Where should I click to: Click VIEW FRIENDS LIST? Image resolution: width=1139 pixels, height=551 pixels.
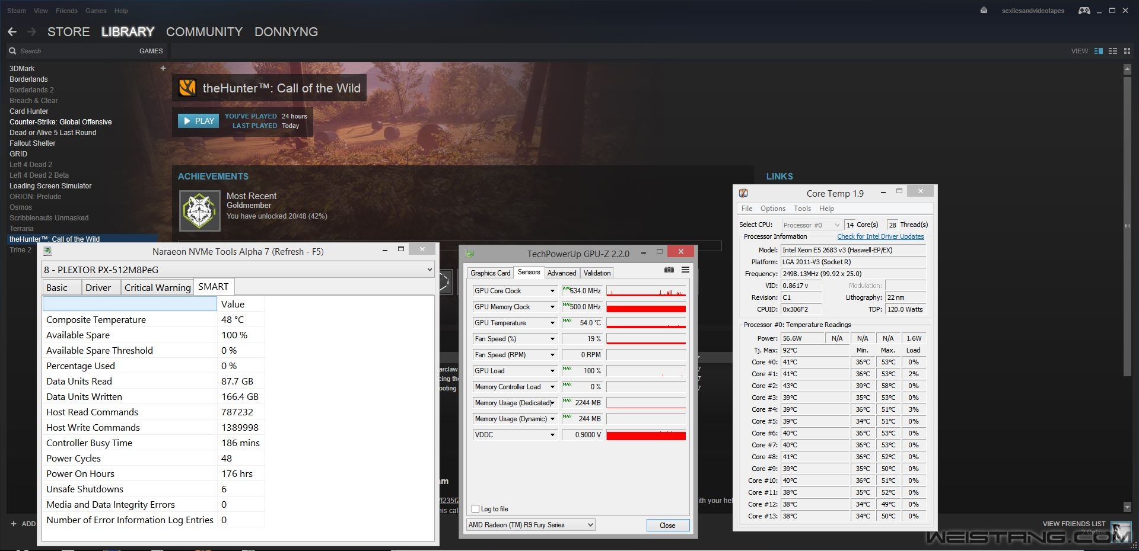click(x=1074, y=524)
